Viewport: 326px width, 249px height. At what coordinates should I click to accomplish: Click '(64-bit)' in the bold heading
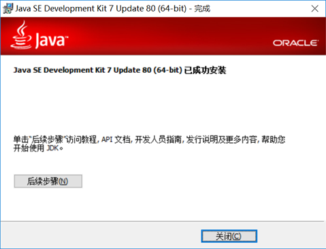tap(168, 70)
